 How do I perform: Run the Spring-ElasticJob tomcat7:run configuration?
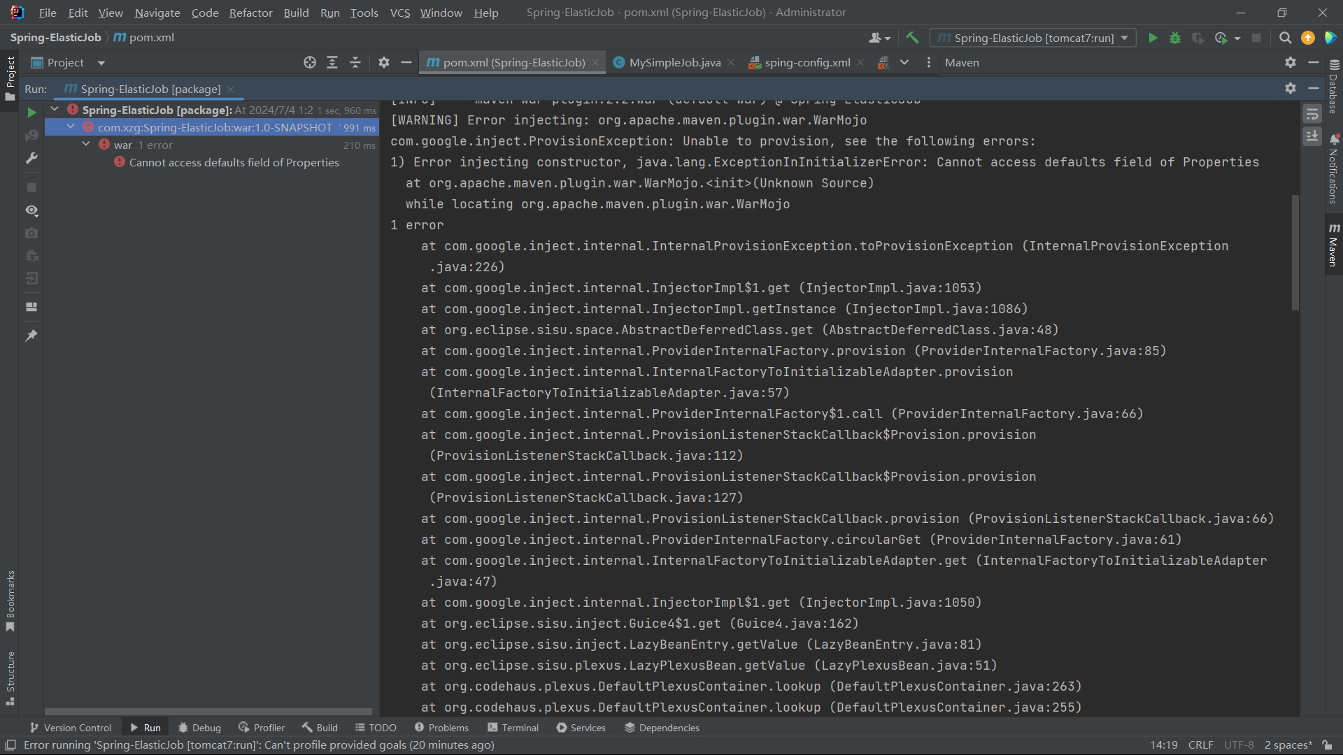point(1153,38)
